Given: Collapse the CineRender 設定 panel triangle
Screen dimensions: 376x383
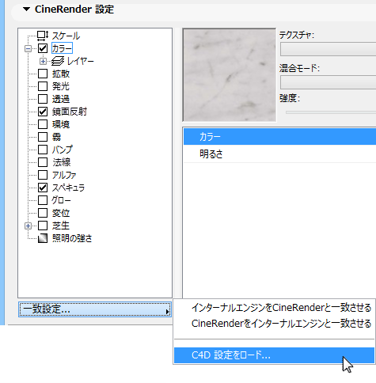Looking at the screenshot, I should click(x=26, y=9).
